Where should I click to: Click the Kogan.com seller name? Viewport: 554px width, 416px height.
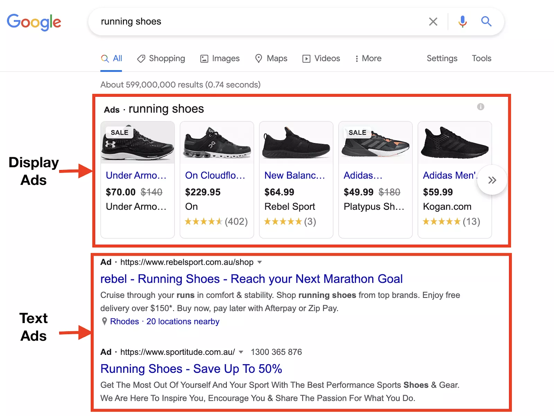447,207
